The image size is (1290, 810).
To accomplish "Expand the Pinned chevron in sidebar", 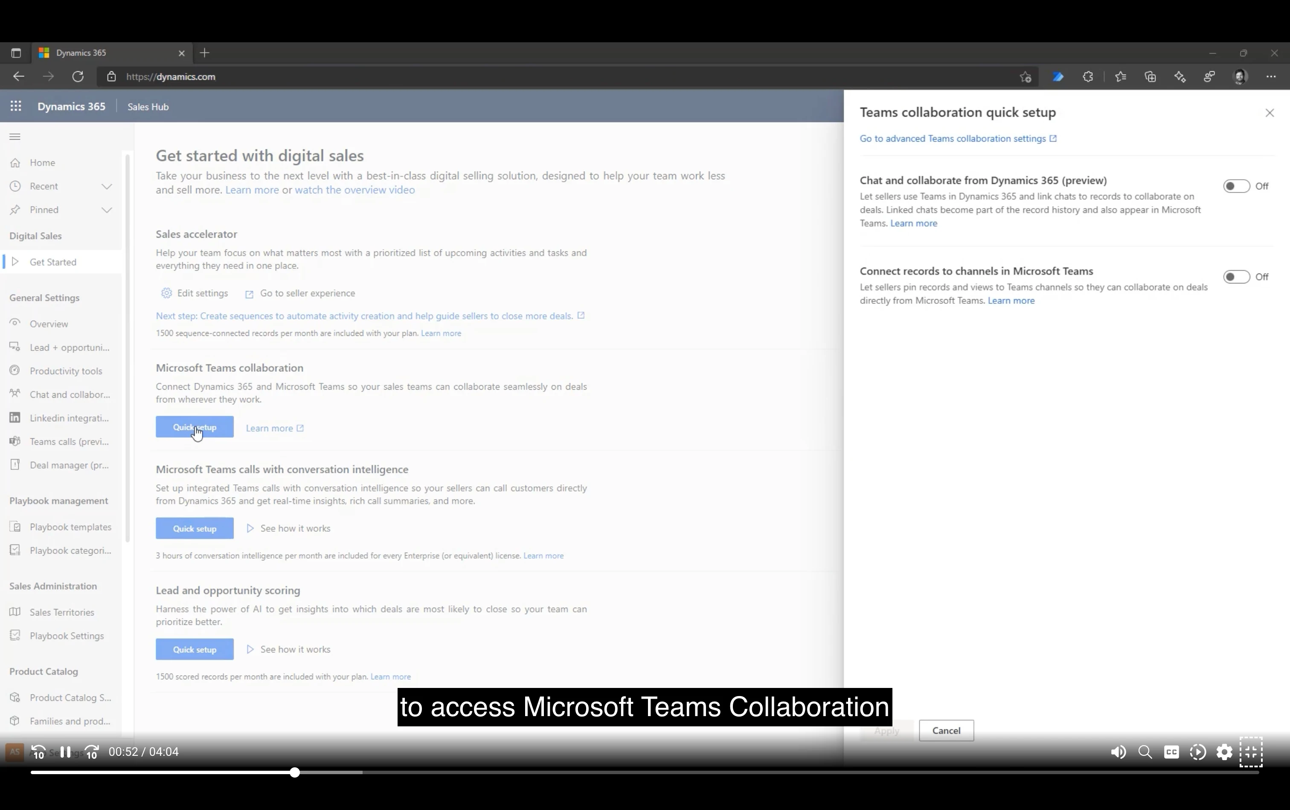I will 107,210.
